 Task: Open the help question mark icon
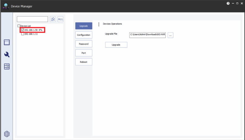(228, 3)
